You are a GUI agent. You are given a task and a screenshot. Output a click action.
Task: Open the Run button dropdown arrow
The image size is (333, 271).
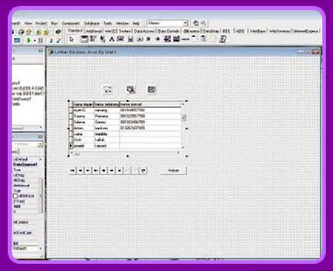point(35,41)
